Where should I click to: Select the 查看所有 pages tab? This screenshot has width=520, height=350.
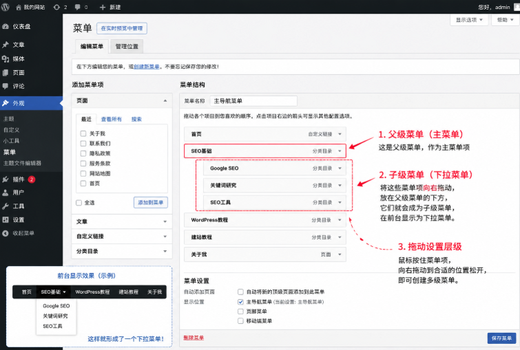pyautogui.click(x=112, y=119)
